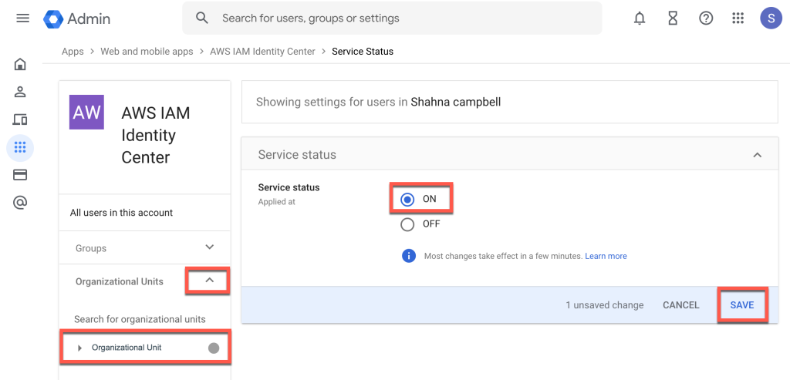Click the purple AW app icon
Viewport: 790px width, 380px height.
(86, 113)
